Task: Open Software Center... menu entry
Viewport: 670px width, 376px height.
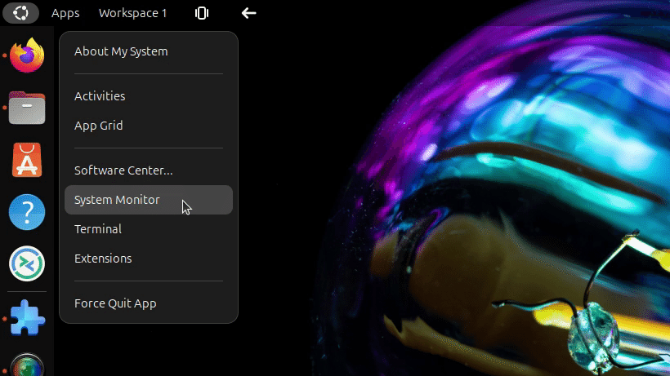Action: point(149,170)
